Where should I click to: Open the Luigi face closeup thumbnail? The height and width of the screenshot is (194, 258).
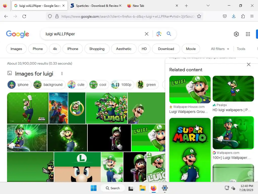click(x=77, y=167)
